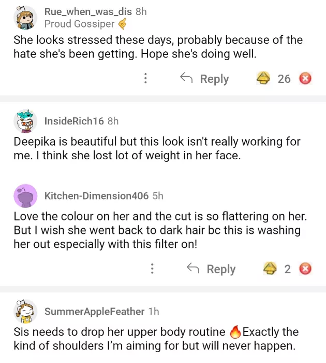Upvote Kitchen-Dimension406's comment
The width and height of the screenshot is (326, 363).
click(x=270, y=269)
